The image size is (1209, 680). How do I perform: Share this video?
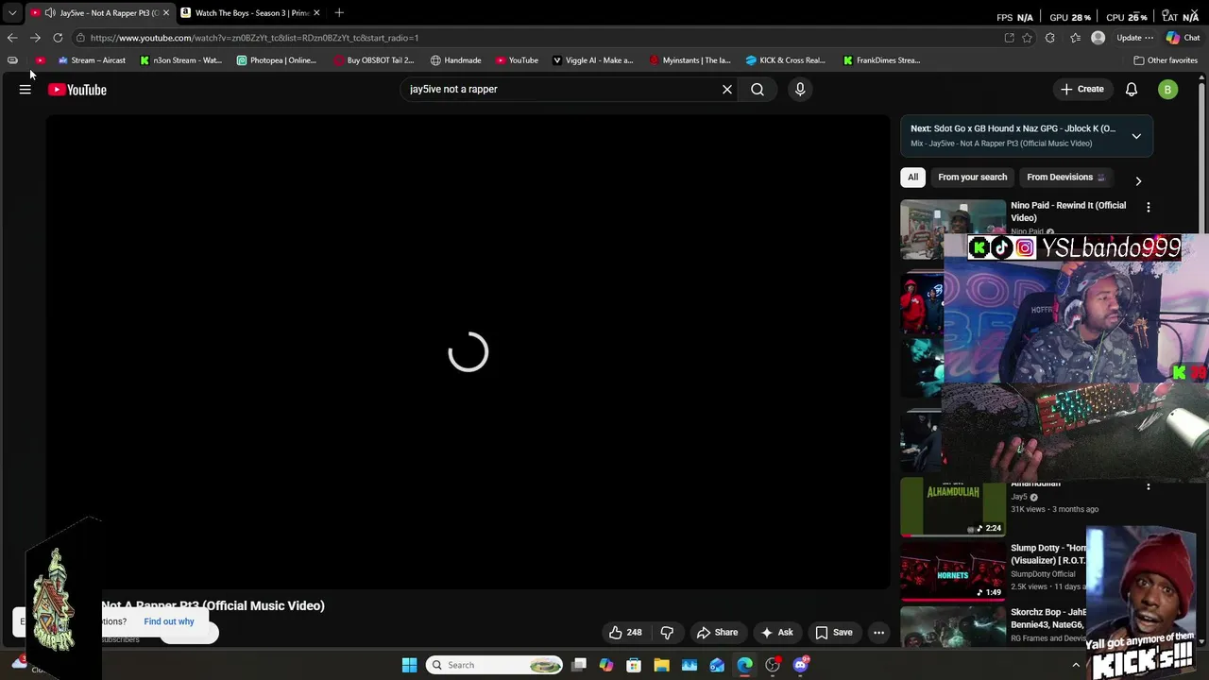[x=717, y=633]
